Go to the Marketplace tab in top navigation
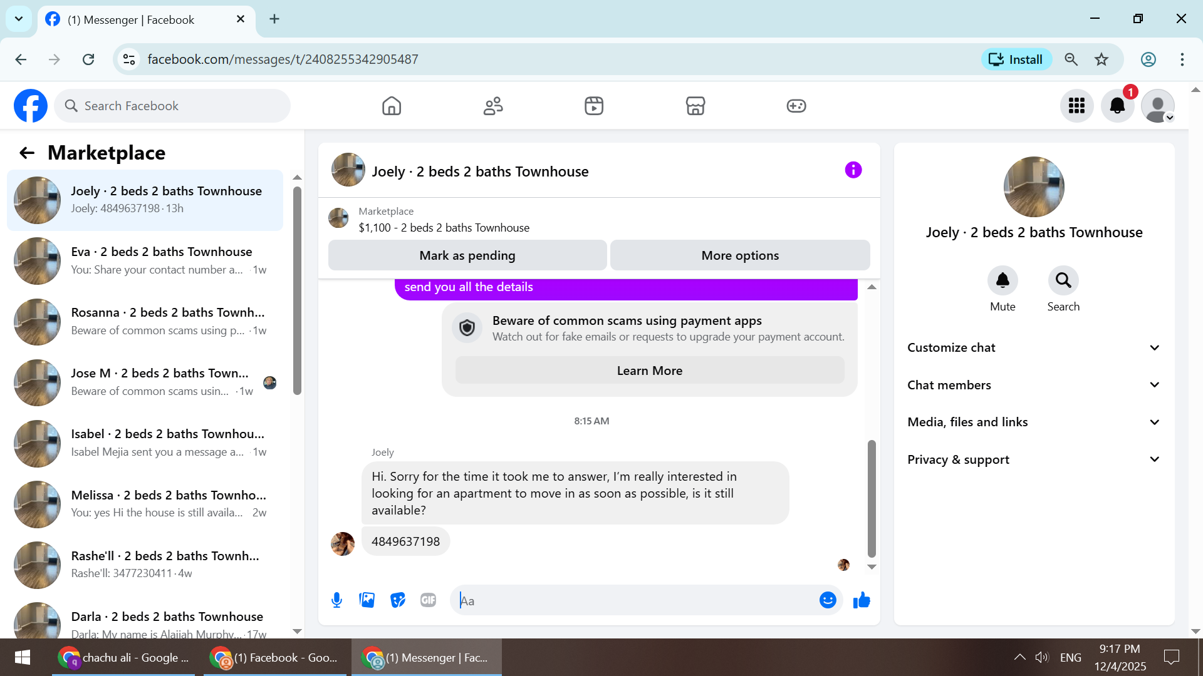 pos(695,106)
